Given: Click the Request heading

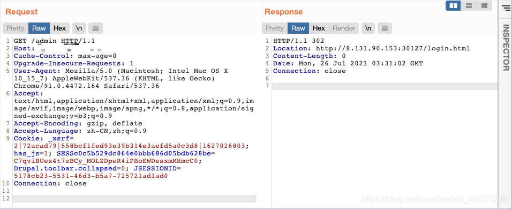Looking at the screenshot, I should 21,12.
